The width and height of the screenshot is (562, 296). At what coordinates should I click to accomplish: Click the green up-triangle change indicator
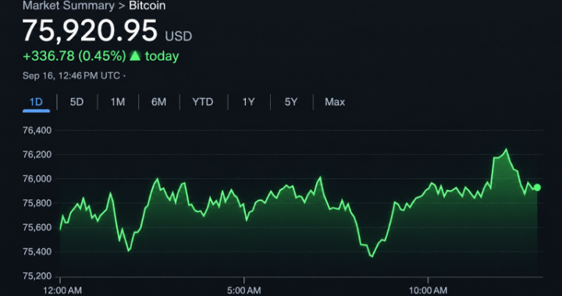(135, 56)
